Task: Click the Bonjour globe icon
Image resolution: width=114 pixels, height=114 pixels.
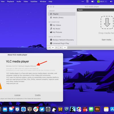Action: [x=51, y=40]
